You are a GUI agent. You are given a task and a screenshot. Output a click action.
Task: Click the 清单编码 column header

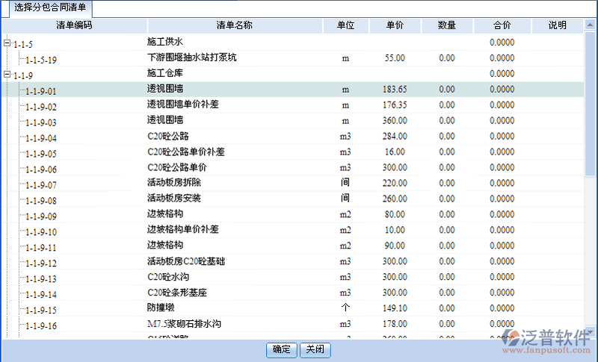74,25
